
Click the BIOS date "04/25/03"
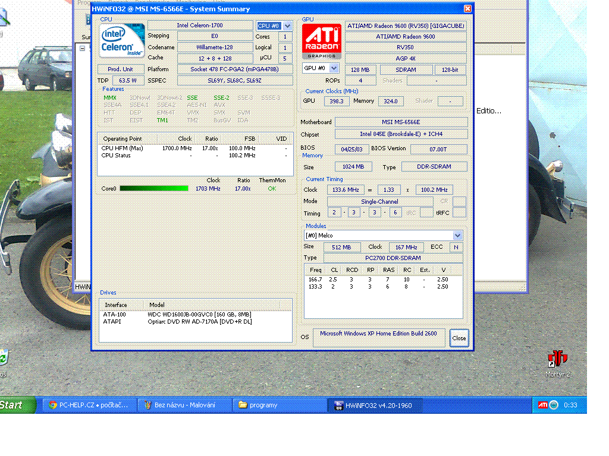coord(351,149)
